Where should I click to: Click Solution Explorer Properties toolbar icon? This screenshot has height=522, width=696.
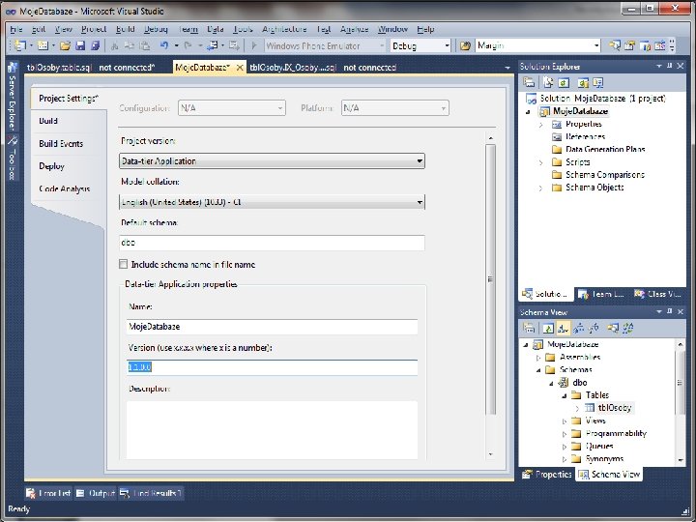coord(528,82)
